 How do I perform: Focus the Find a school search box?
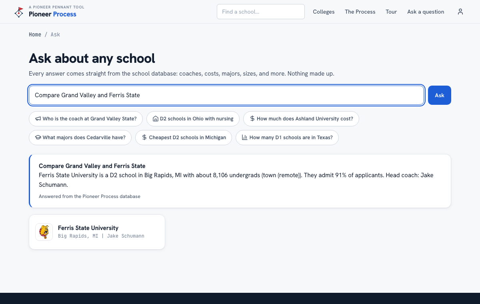261,12
